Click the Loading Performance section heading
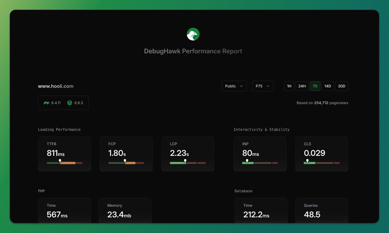This screenshot has height=233, width=389. click(x=59, y=129)
